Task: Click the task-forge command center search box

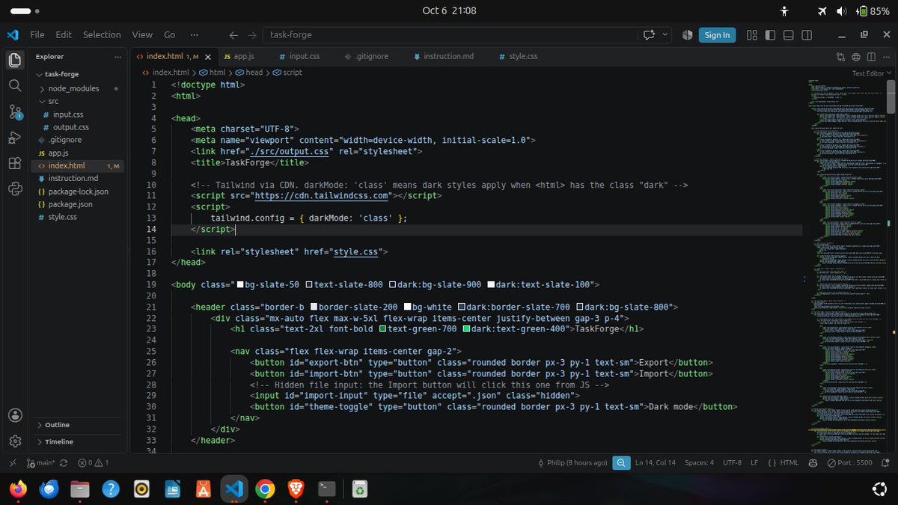Action: click(x=450, y=34)
